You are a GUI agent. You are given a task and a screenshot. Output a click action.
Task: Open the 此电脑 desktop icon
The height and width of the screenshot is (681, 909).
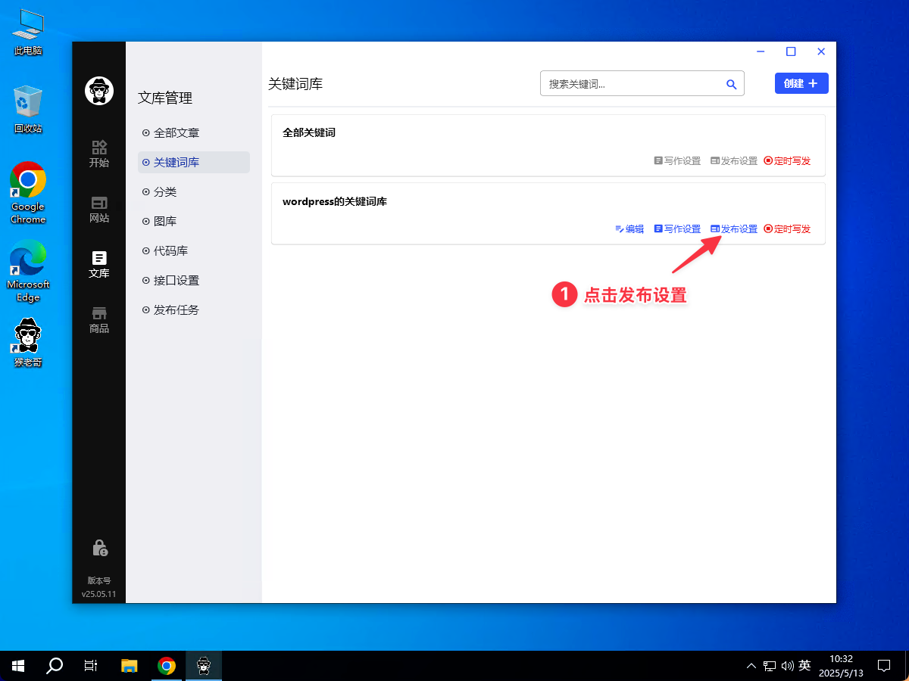pyautogui.click(x=28, y=32)
